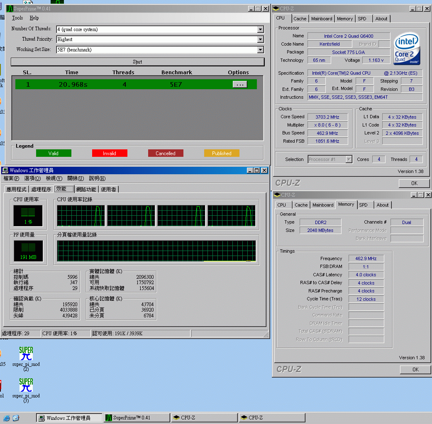Switch to Memory tab in top CPU-Z

[345, 19]
